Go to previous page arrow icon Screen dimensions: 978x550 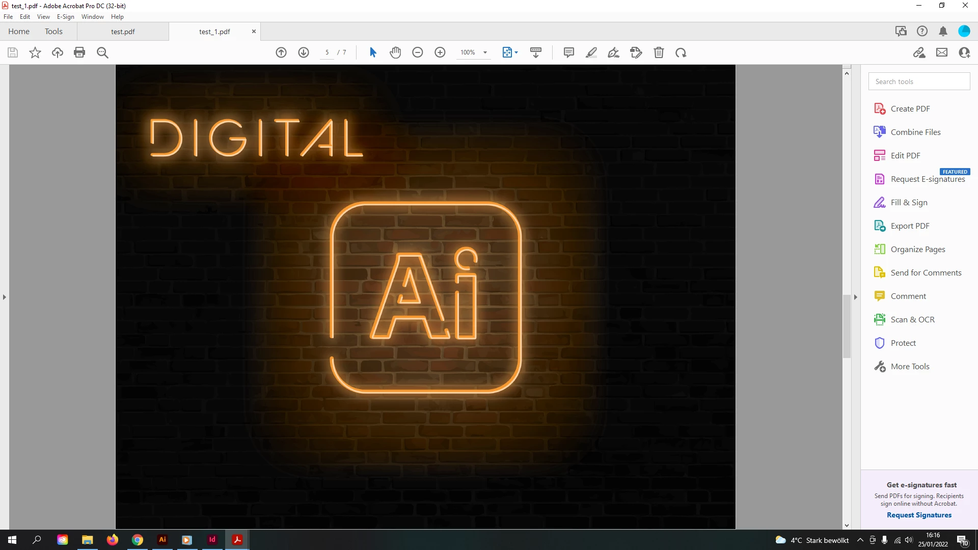[281, 52]
